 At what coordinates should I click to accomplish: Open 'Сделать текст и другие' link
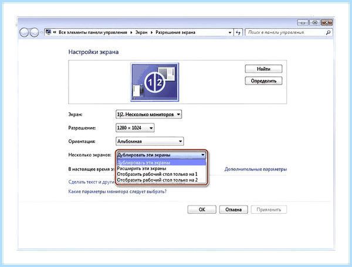pyautogui.click(x=92, y=182)
